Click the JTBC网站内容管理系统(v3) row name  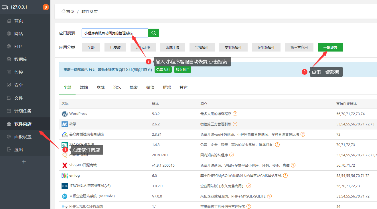coord(90,186)
